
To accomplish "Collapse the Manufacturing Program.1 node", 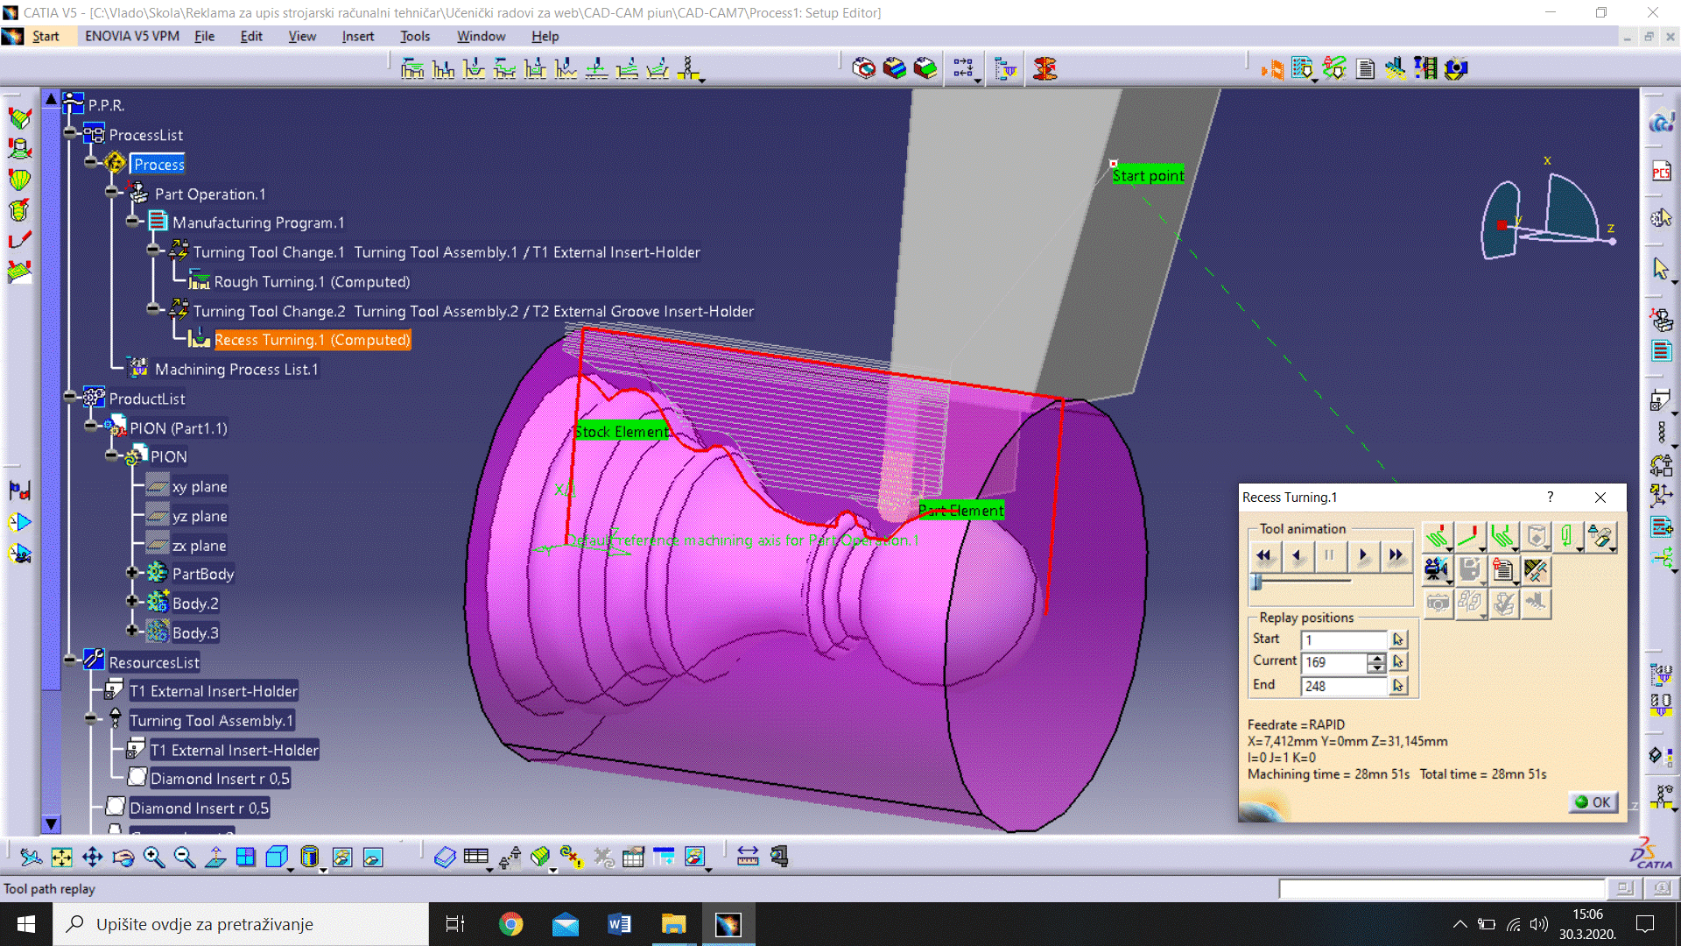I will [x=132, y=222].
